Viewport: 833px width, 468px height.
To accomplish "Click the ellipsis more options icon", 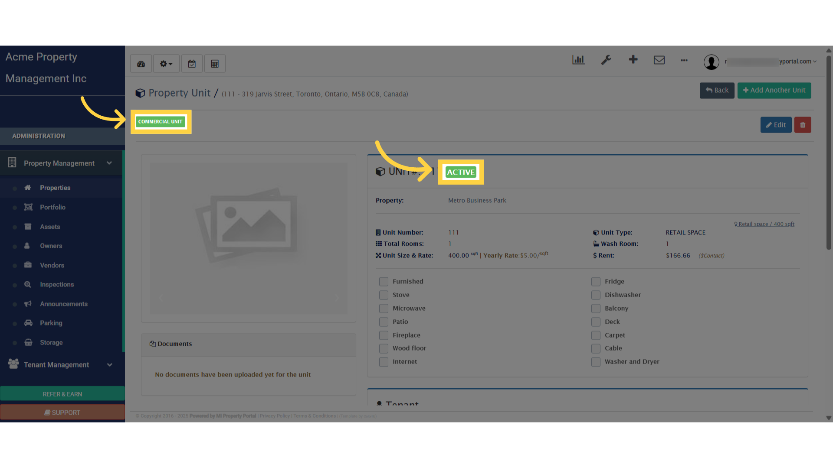I will [x=684, y=61].
